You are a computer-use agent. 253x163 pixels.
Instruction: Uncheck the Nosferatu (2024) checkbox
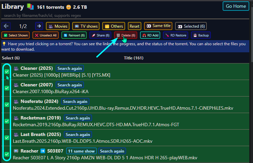point(7,105)
